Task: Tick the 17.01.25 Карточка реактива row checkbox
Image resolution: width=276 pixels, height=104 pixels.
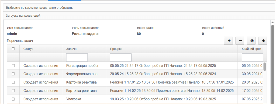Action: (13, 82)
